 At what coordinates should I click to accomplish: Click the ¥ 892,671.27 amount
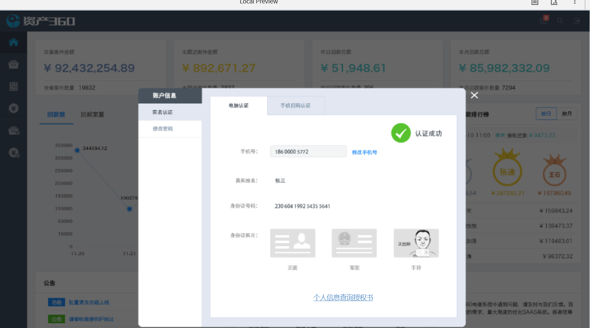219,68
